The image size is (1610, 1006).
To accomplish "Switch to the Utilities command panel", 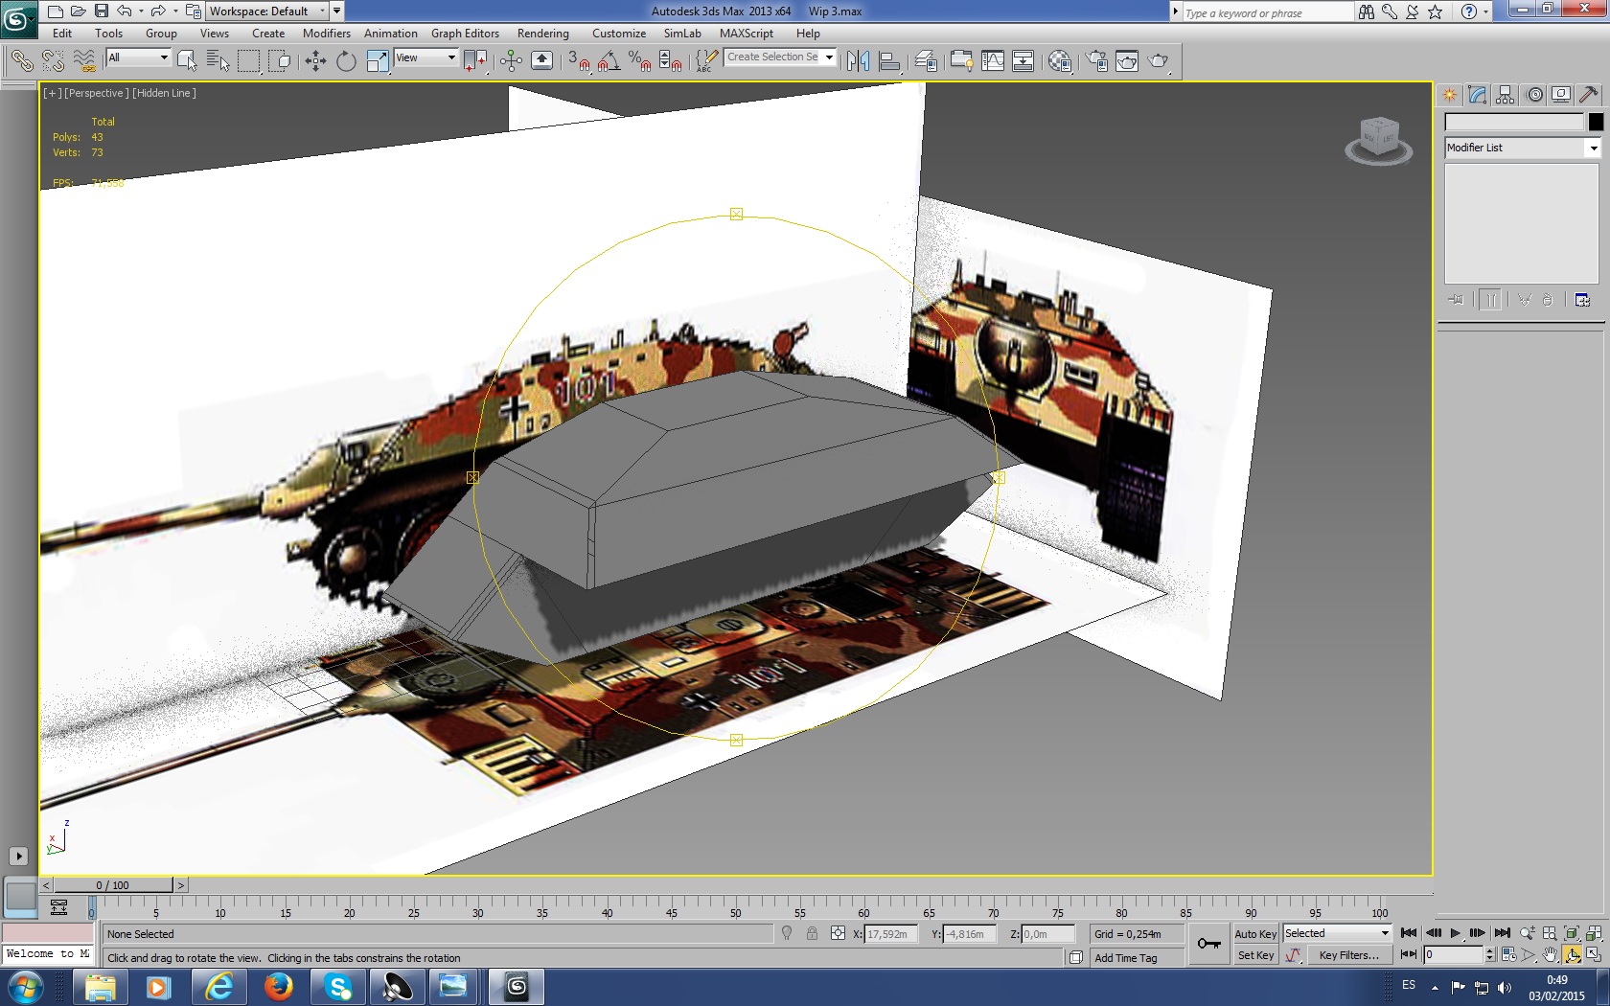I will 1589,95.
